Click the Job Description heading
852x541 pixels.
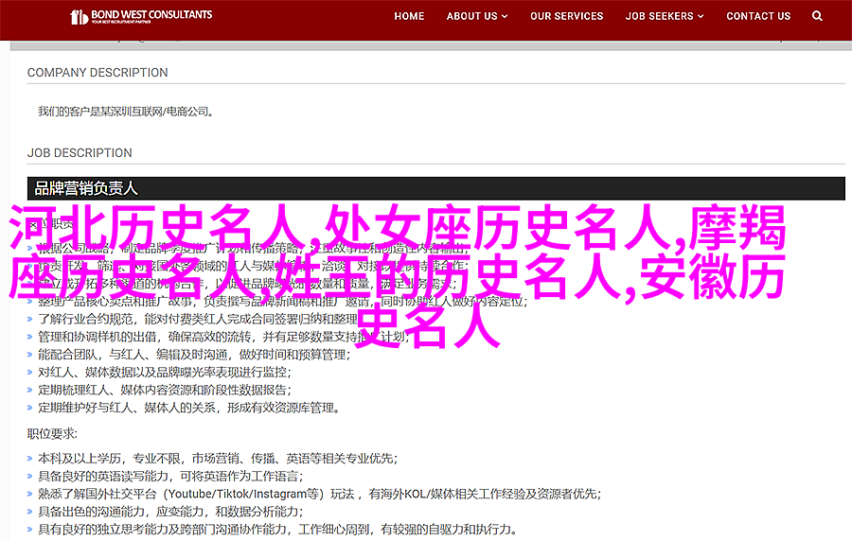80,153
